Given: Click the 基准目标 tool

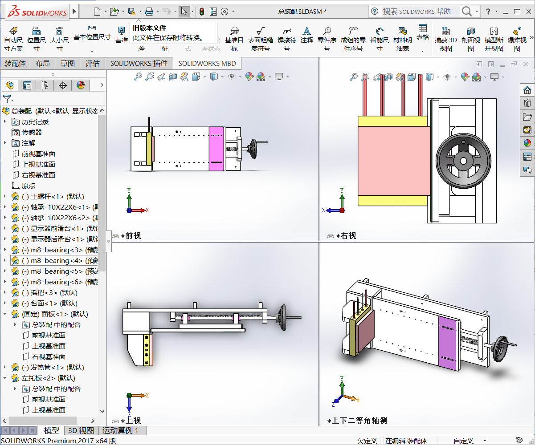Looking at the screenshot, I should coord(234,38).
